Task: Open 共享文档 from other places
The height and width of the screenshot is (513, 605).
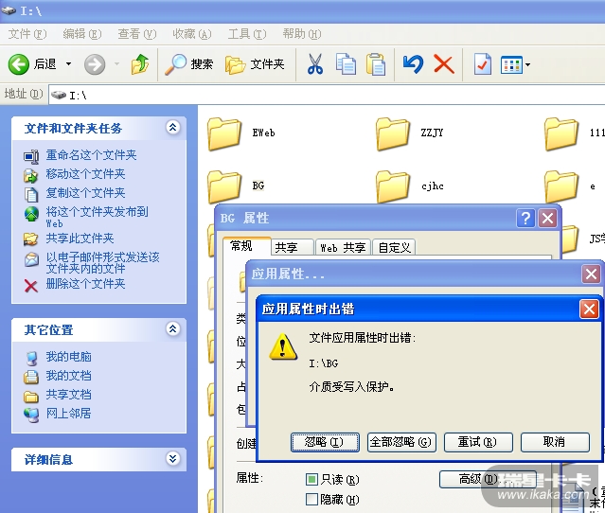Action: click(x=68, y=395)
